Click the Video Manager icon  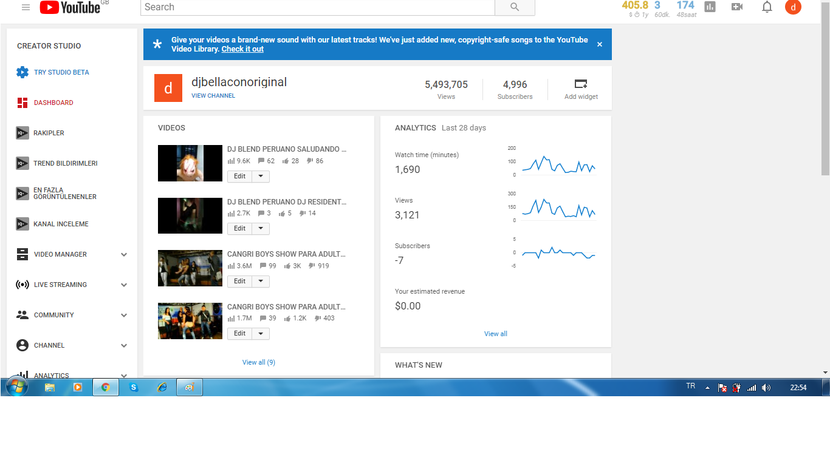point(22,254)
